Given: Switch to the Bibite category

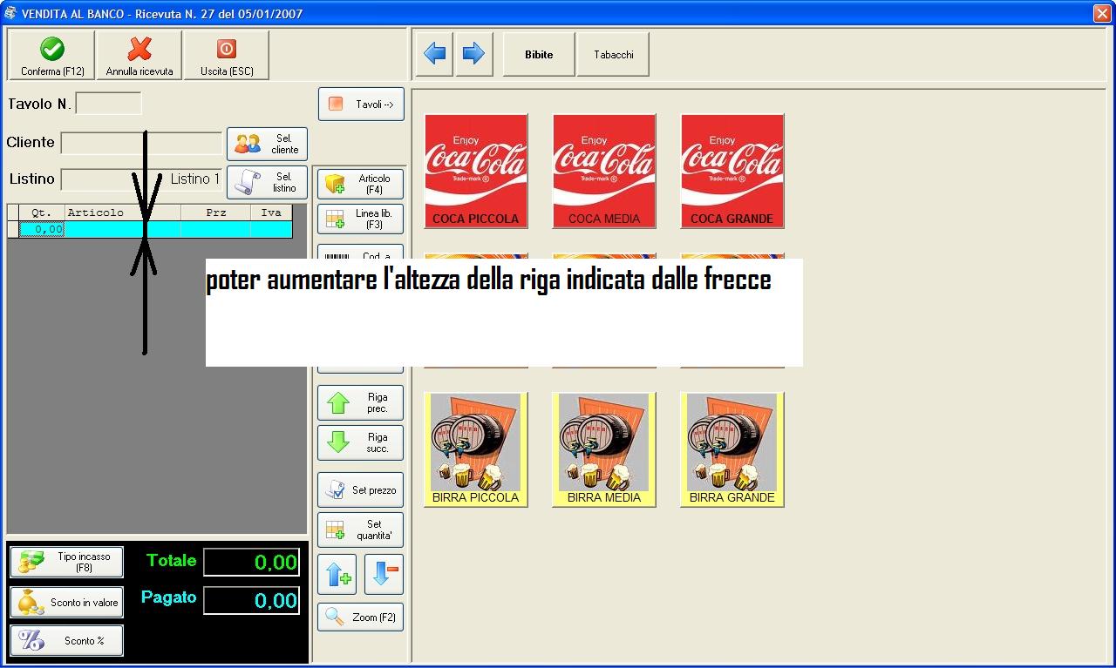Looking at the screenshot, I should tap(539, 55).
